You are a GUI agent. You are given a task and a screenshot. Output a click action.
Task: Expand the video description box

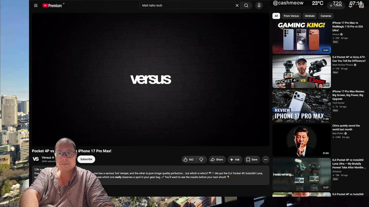point(151,175)
